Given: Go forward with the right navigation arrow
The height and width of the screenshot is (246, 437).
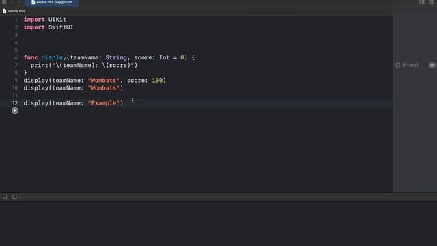Looking at the screenshot, I should tap(19, 2).
